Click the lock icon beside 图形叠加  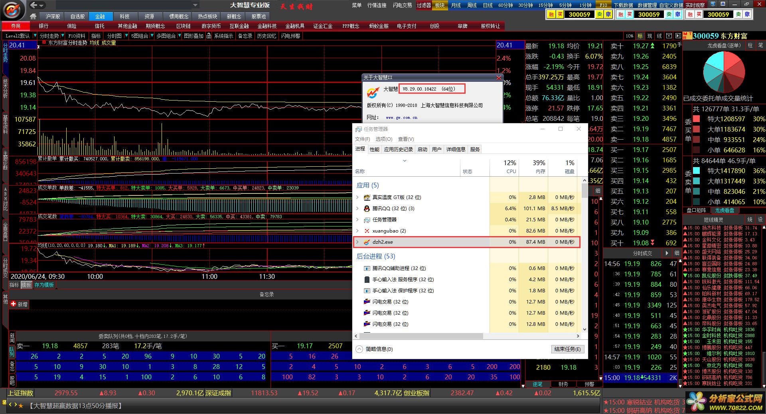[x=209, y=36]
